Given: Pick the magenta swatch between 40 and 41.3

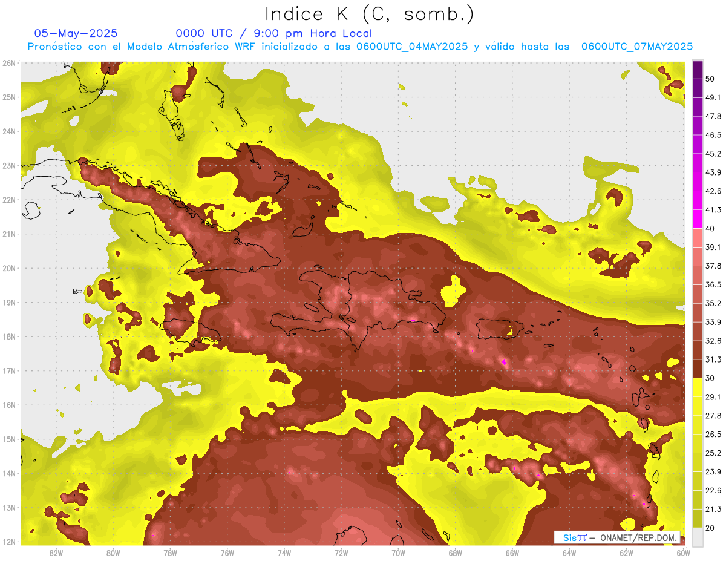Looking at the screenshot, I should click(698, 219).
